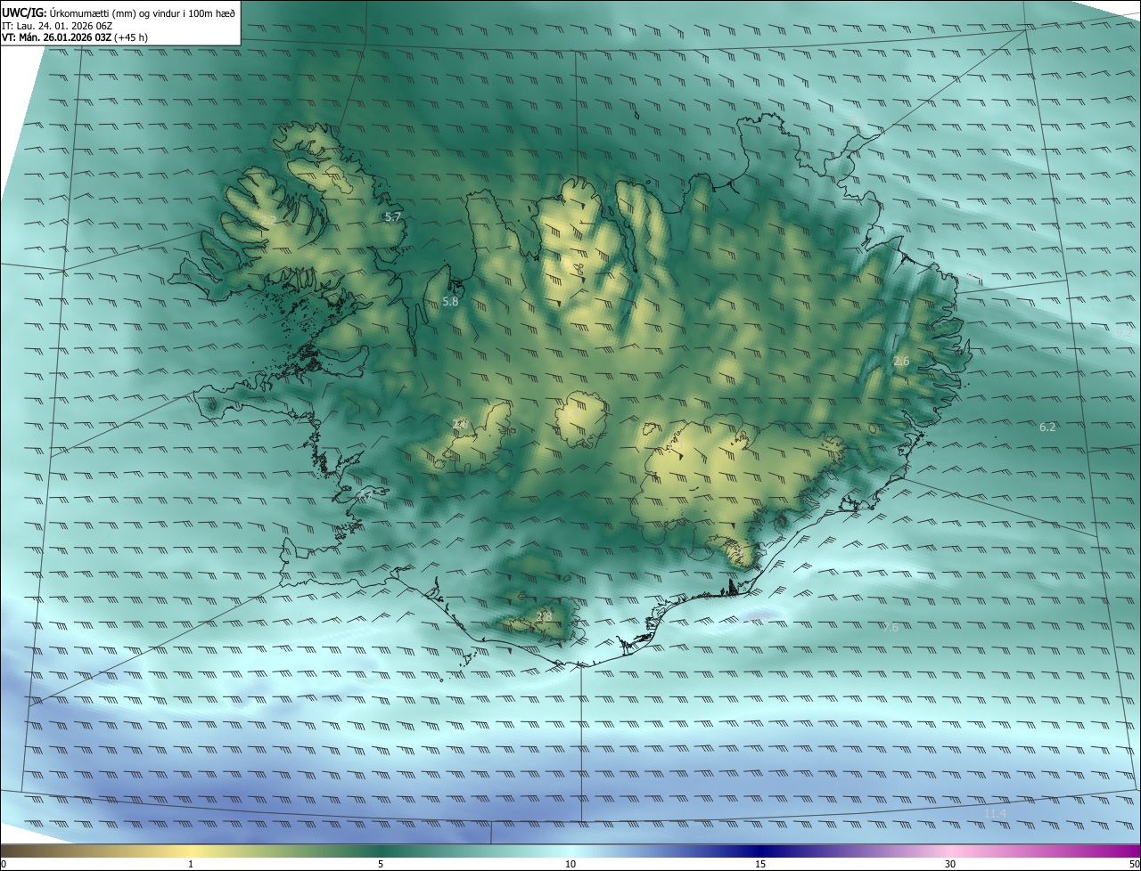Click the 11.4 value over the southern ocean
Screen dimensions: 1141x871
pyautogui.click(x=995, y=814)
